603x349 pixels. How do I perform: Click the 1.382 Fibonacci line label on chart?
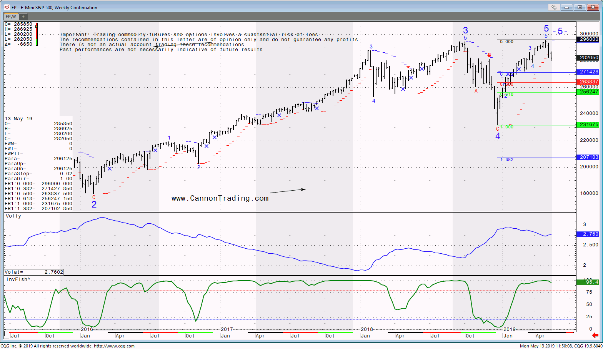coord(507,160)
